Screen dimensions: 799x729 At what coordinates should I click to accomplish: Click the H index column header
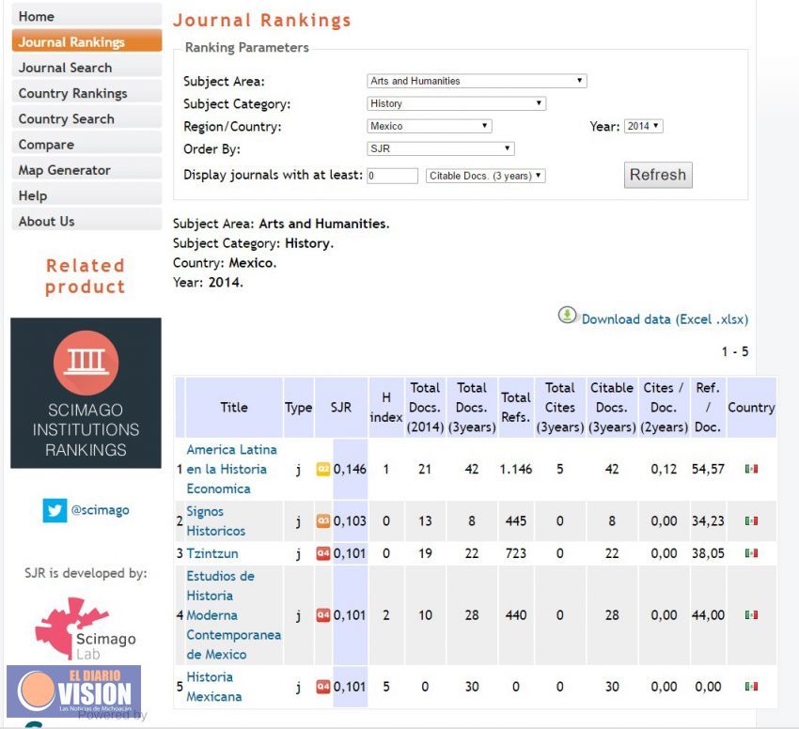click(386, 407)
